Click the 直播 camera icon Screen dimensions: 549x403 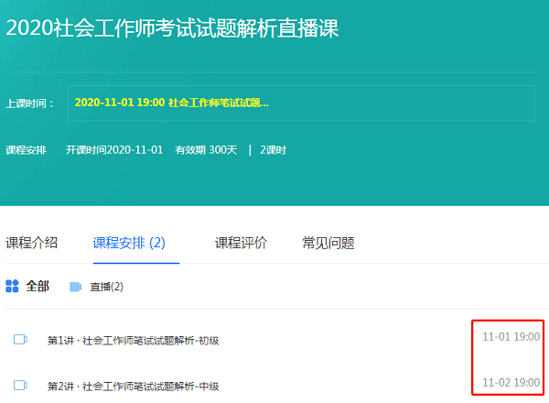tap(75, 287)
